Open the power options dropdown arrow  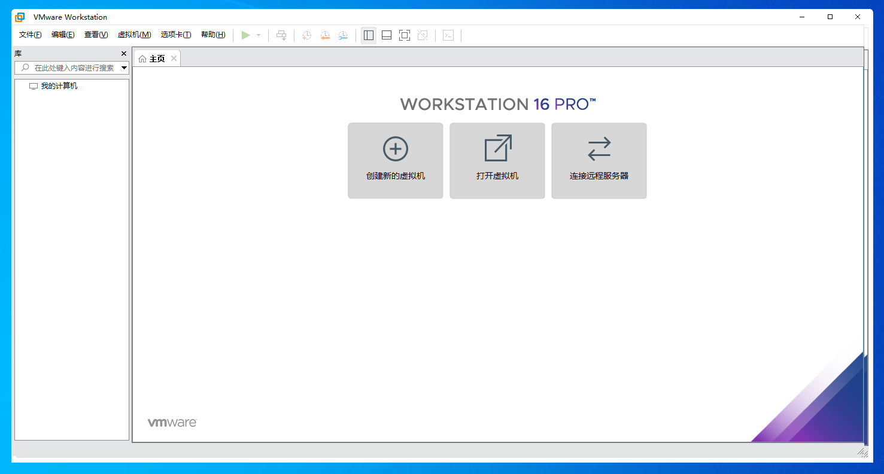pos(259,35)
